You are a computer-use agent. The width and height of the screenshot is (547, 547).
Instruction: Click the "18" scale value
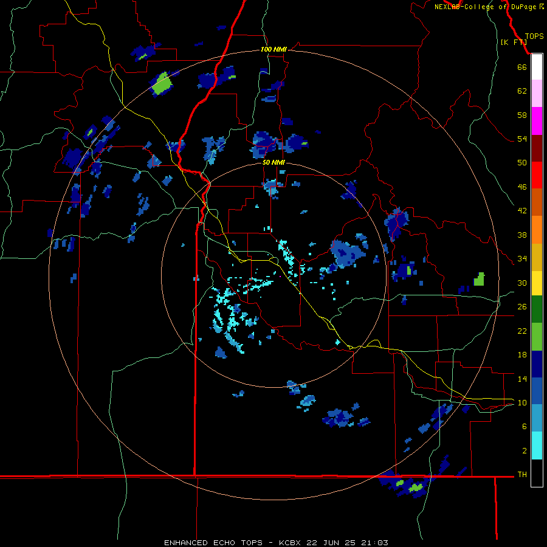click(522, 355)
